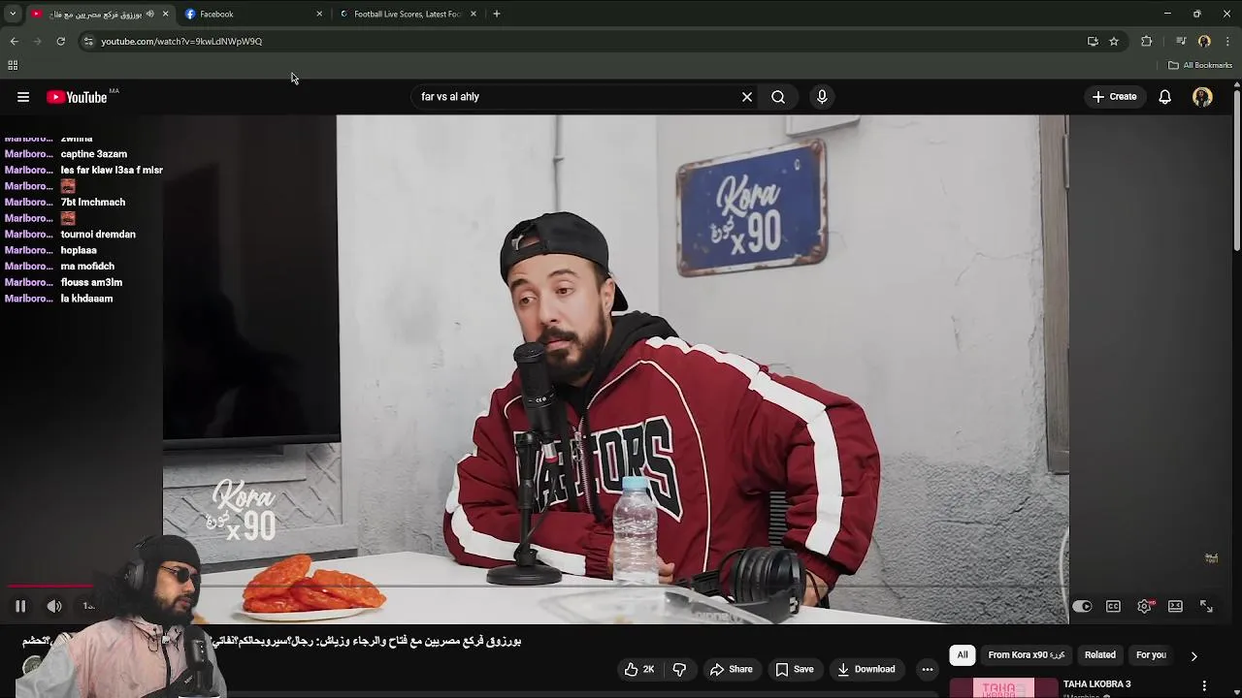1242x698 pixels.
Task: Open Chrome three-dot menu
Action: coord(1227,41)
